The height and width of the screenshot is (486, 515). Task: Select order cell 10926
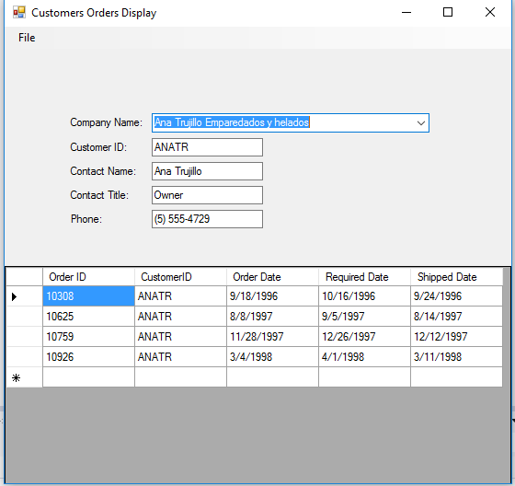[88, 357]
